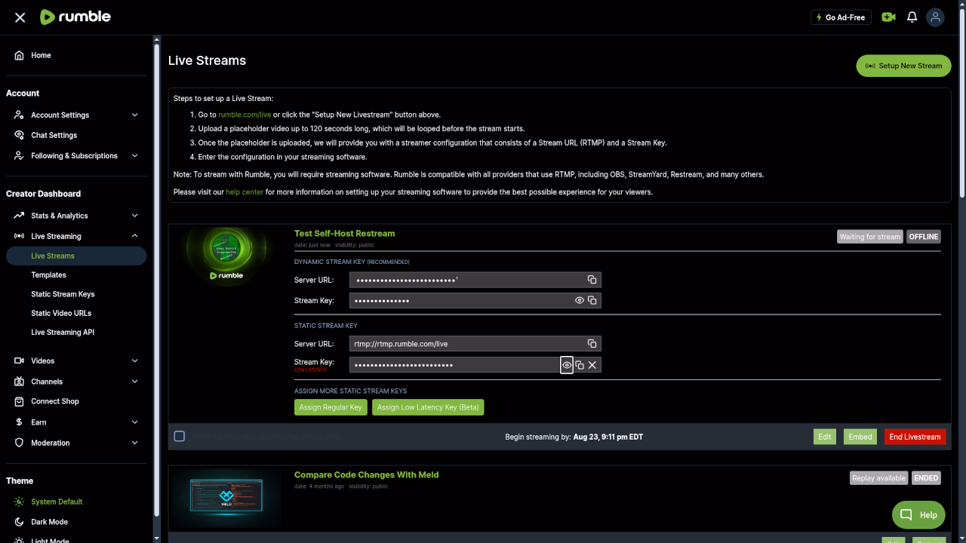Click the Home icon in sidebar
This screenshot has width=966, height=543.
[x=19, y=55]
